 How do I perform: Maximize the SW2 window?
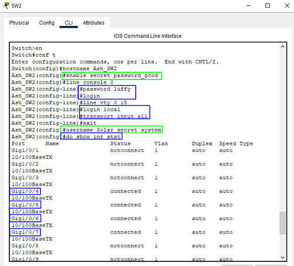pyautogui.click(x=268, y=5)
